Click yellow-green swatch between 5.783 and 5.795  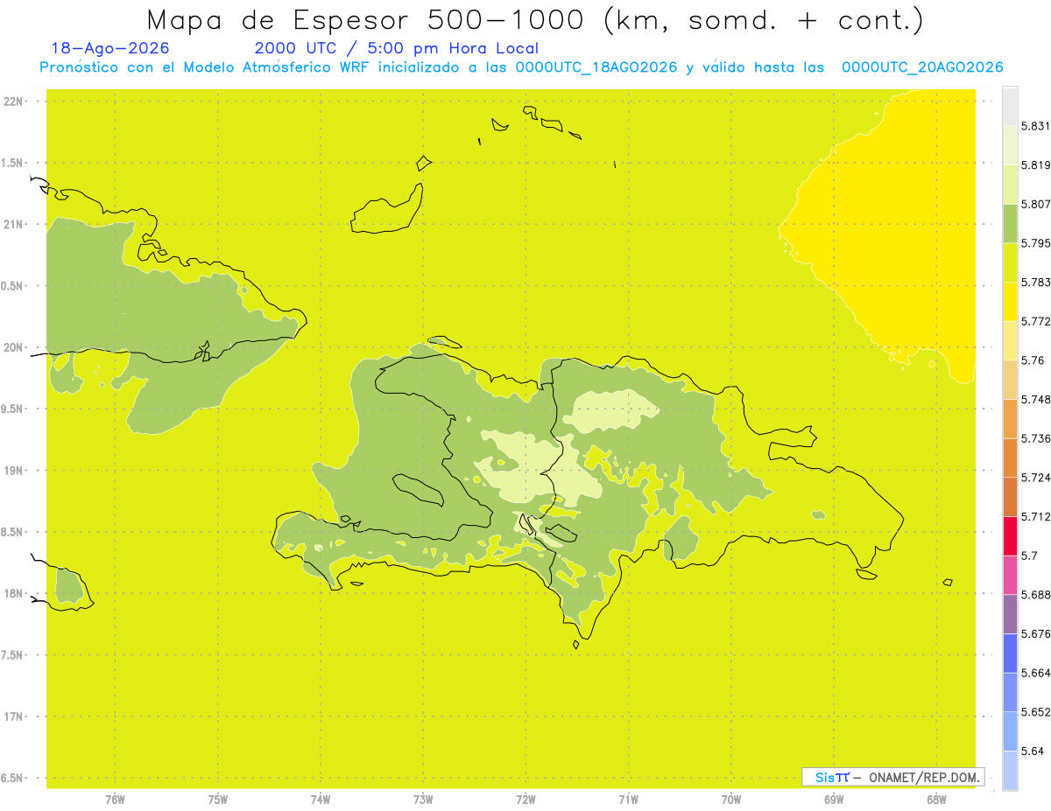click(x=1010, y=262)
